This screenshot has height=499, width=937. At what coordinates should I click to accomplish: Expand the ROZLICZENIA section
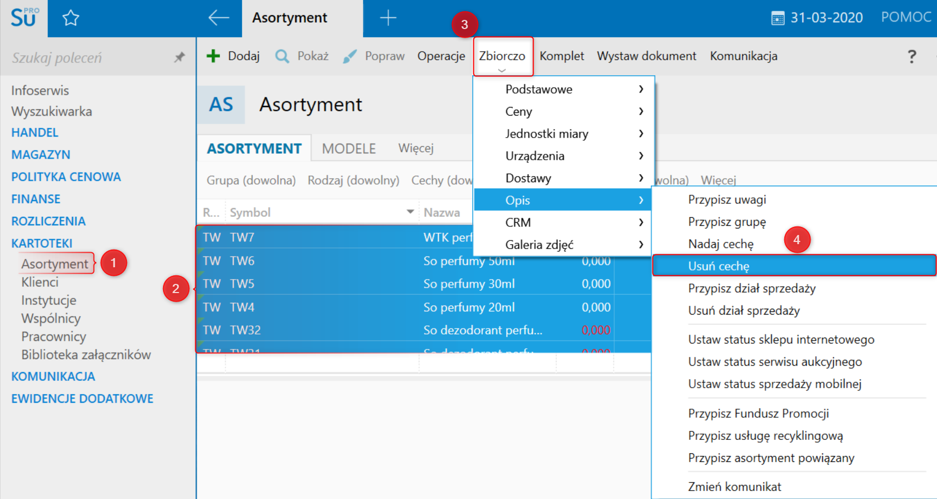click(x=48, y=221)
